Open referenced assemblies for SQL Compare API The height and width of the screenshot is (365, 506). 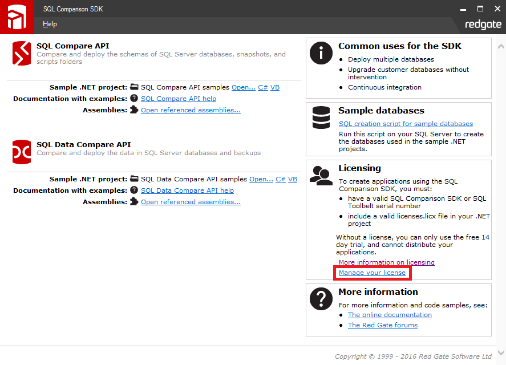click(191, 110)
